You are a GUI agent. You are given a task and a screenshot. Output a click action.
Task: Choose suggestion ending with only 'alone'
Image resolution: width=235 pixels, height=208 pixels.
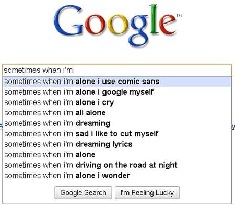(x=117, y=155)
